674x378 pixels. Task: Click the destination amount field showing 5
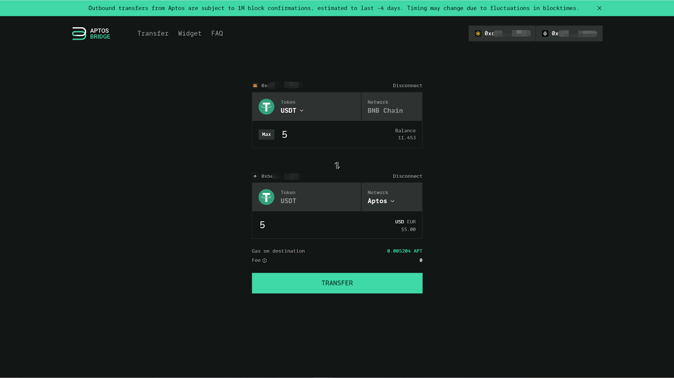click(262, 225)
